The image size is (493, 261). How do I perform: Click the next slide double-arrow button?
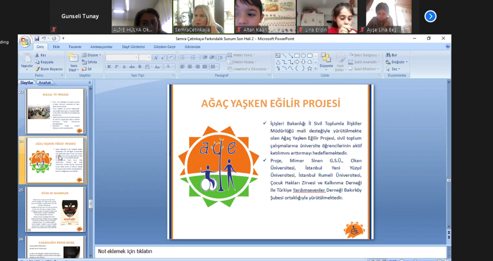click(x=449, y=237)
